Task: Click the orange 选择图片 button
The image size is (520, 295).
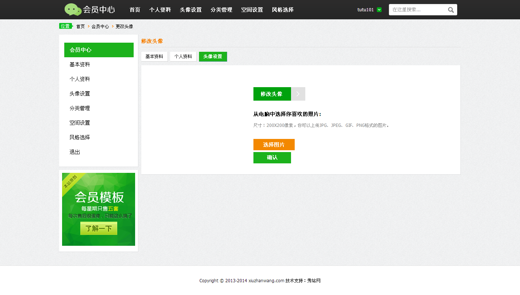Action: pos(274,144)
